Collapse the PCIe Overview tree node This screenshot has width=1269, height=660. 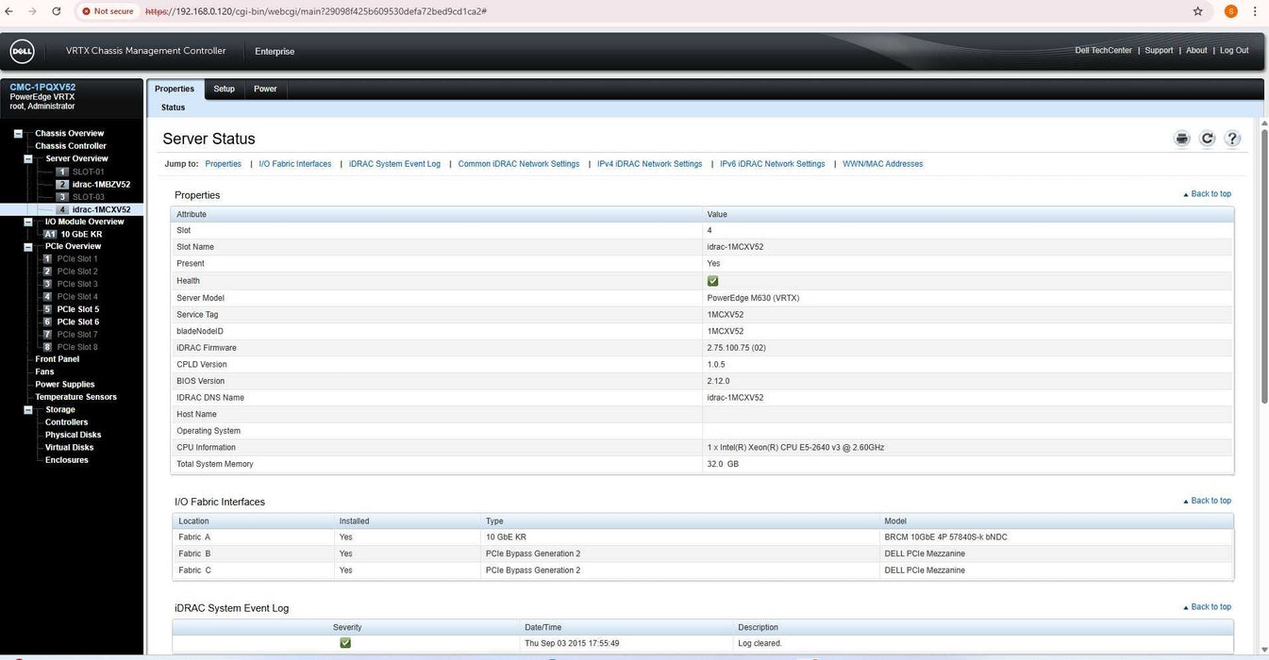click(x=28, y=246)
